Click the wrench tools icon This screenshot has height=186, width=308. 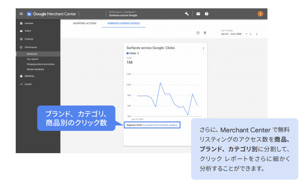click(187, 14)
